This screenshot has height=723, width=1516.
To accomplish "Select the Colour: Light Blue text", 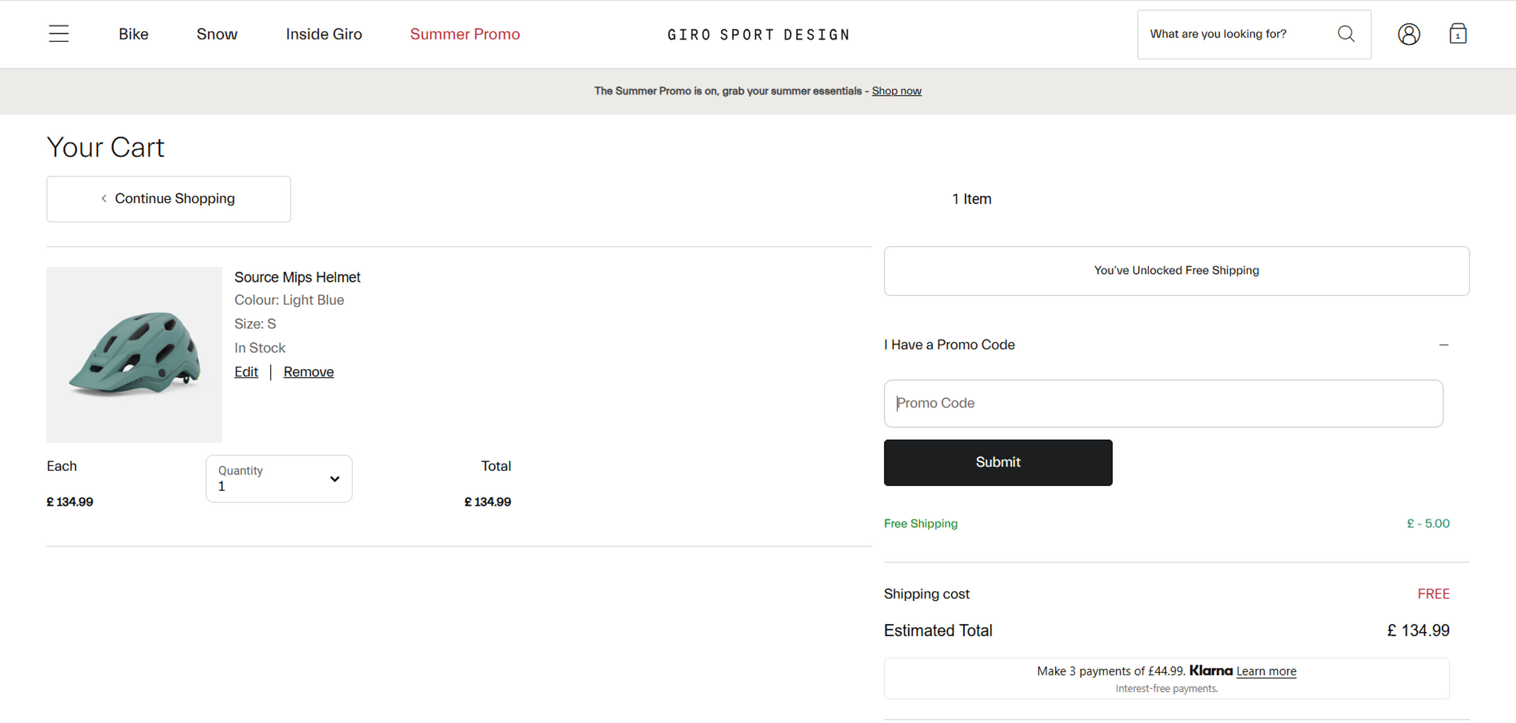I will 289,300.
